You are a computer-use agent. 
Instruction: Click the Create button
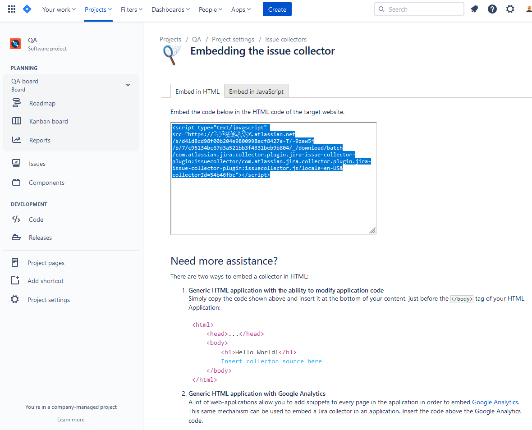pyautogui.click(x=277, y=9)
